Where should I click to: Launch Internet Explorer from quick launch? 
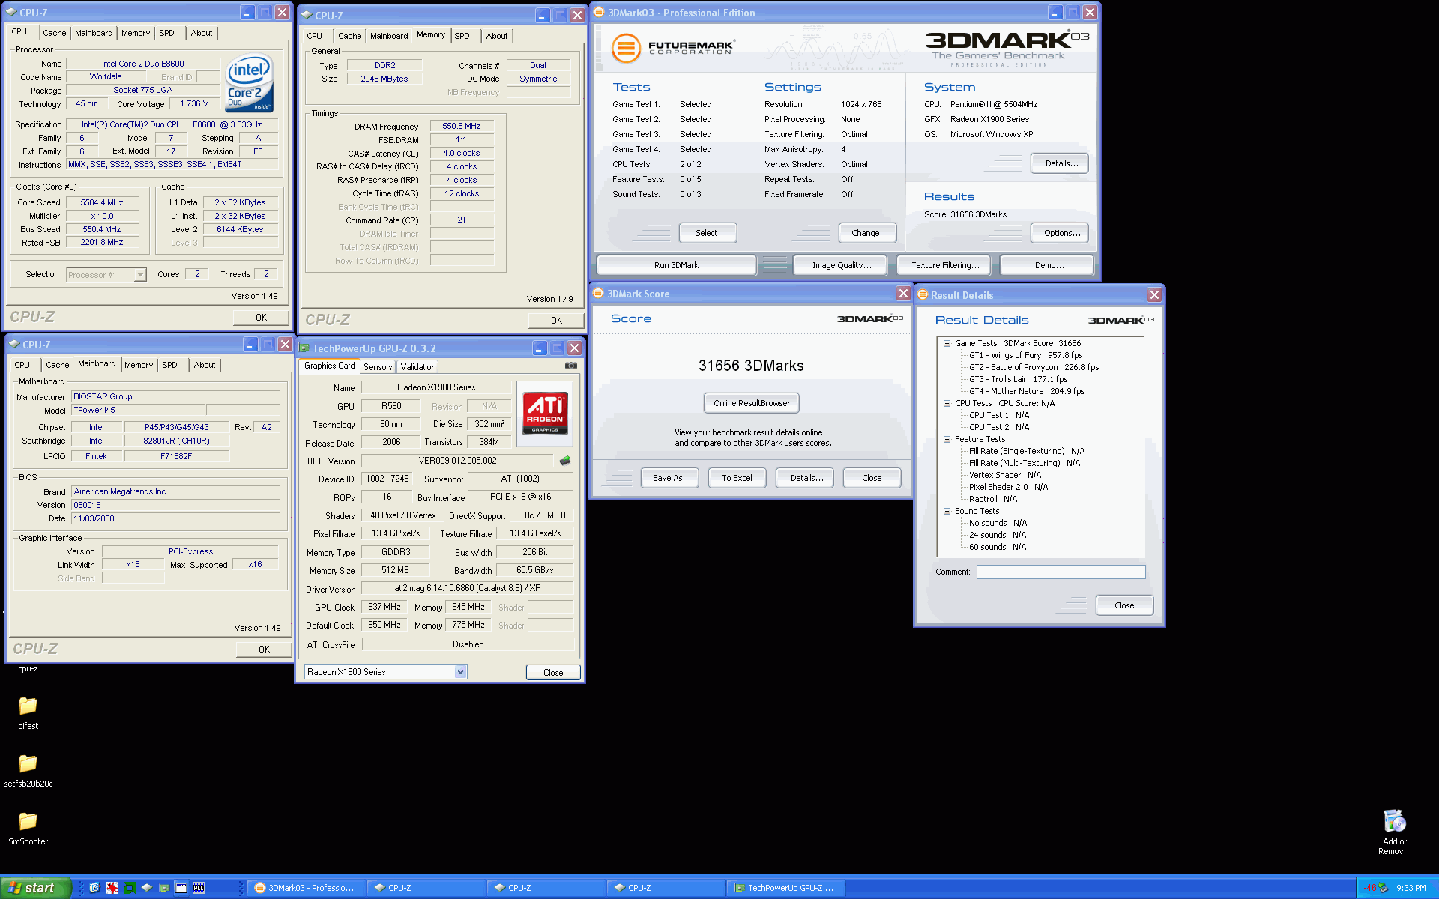(94, 888)
